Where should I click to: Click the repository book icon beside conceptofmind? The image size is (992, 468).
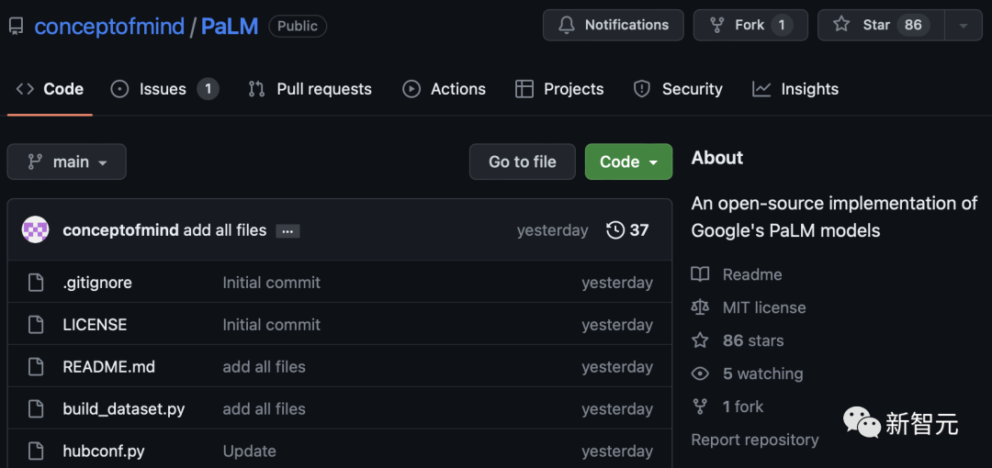pyautogui.click(x=16, y=27)
